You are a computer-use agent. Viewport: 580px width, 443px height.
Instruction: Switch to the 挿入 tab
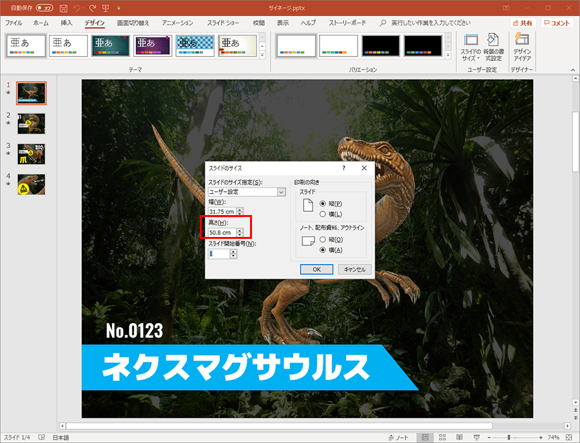pyautogui.click(x=66, y=23)
